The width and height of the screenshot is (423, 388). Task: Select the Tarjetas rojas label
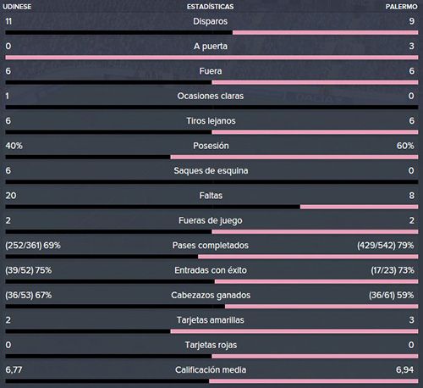tap(211, 345)
